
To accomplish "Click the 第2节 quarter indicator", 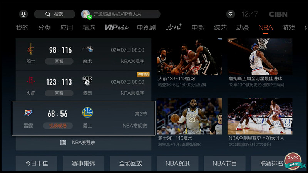I will pos(141,114).
